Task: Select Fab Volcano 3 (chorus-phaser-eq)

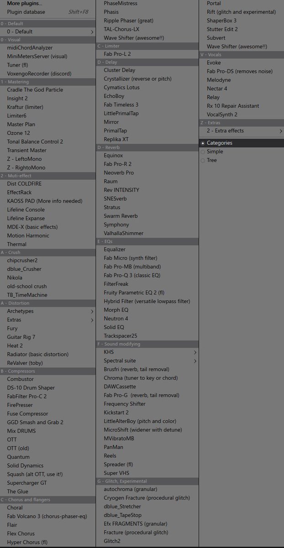Action: point(48,516)
